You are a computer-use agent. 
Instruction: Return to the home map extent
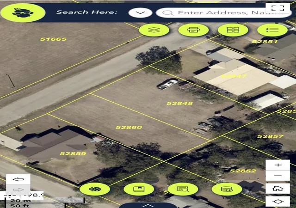click(x=277, y=189)
